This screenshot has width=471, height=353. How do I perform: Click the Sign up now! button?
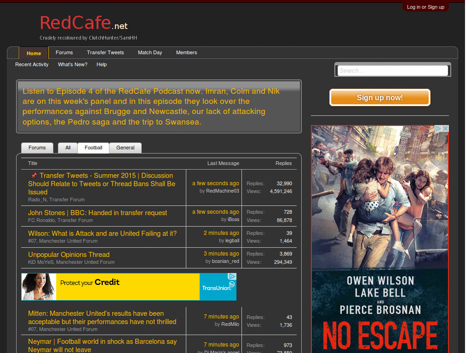[379, 97]
